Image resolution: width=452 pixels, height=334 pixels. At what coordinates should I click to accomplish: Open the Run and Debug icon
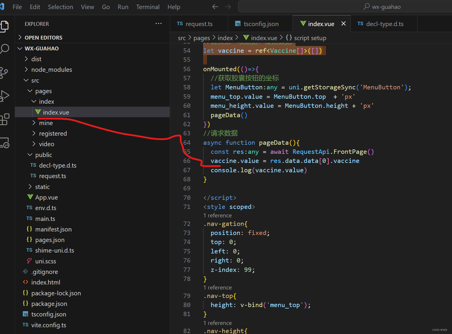pos(4,96)
